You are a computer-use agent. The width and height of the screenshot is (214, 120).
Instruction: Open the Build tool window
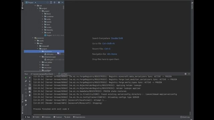pos(67,117)
